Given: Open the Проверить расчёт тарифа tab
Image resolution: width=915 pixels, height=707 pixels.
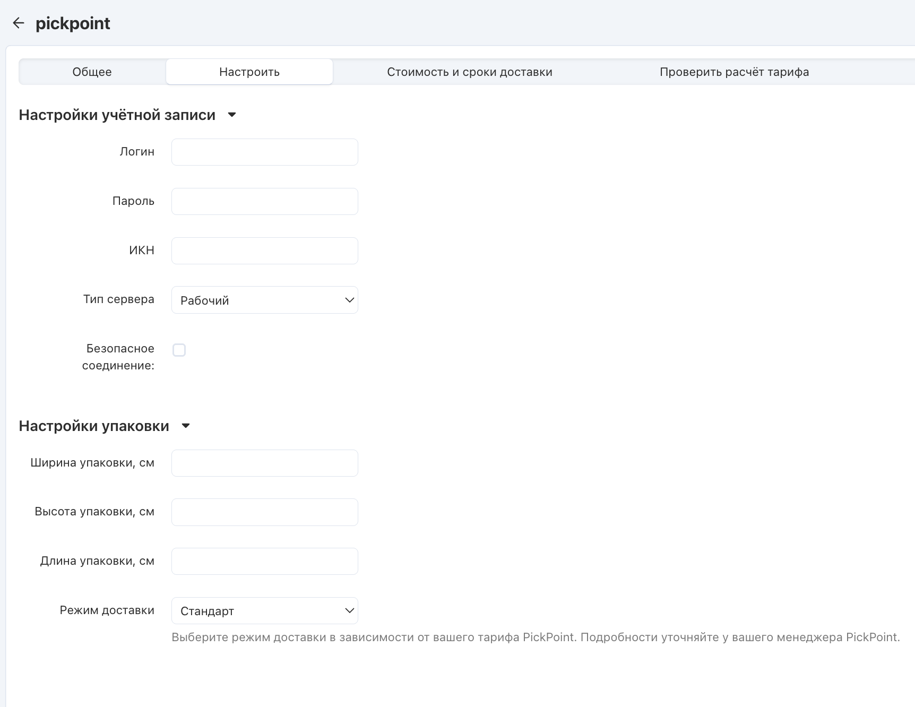Looking at the screenshot, I should tap(734, 72).
